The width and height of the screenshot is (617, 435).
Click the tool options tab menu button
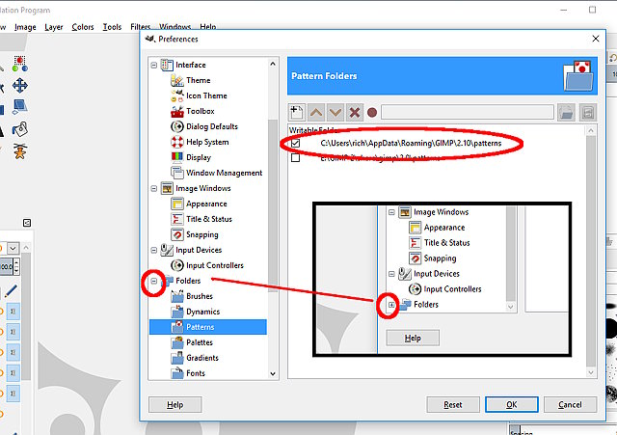pos(27,223)
